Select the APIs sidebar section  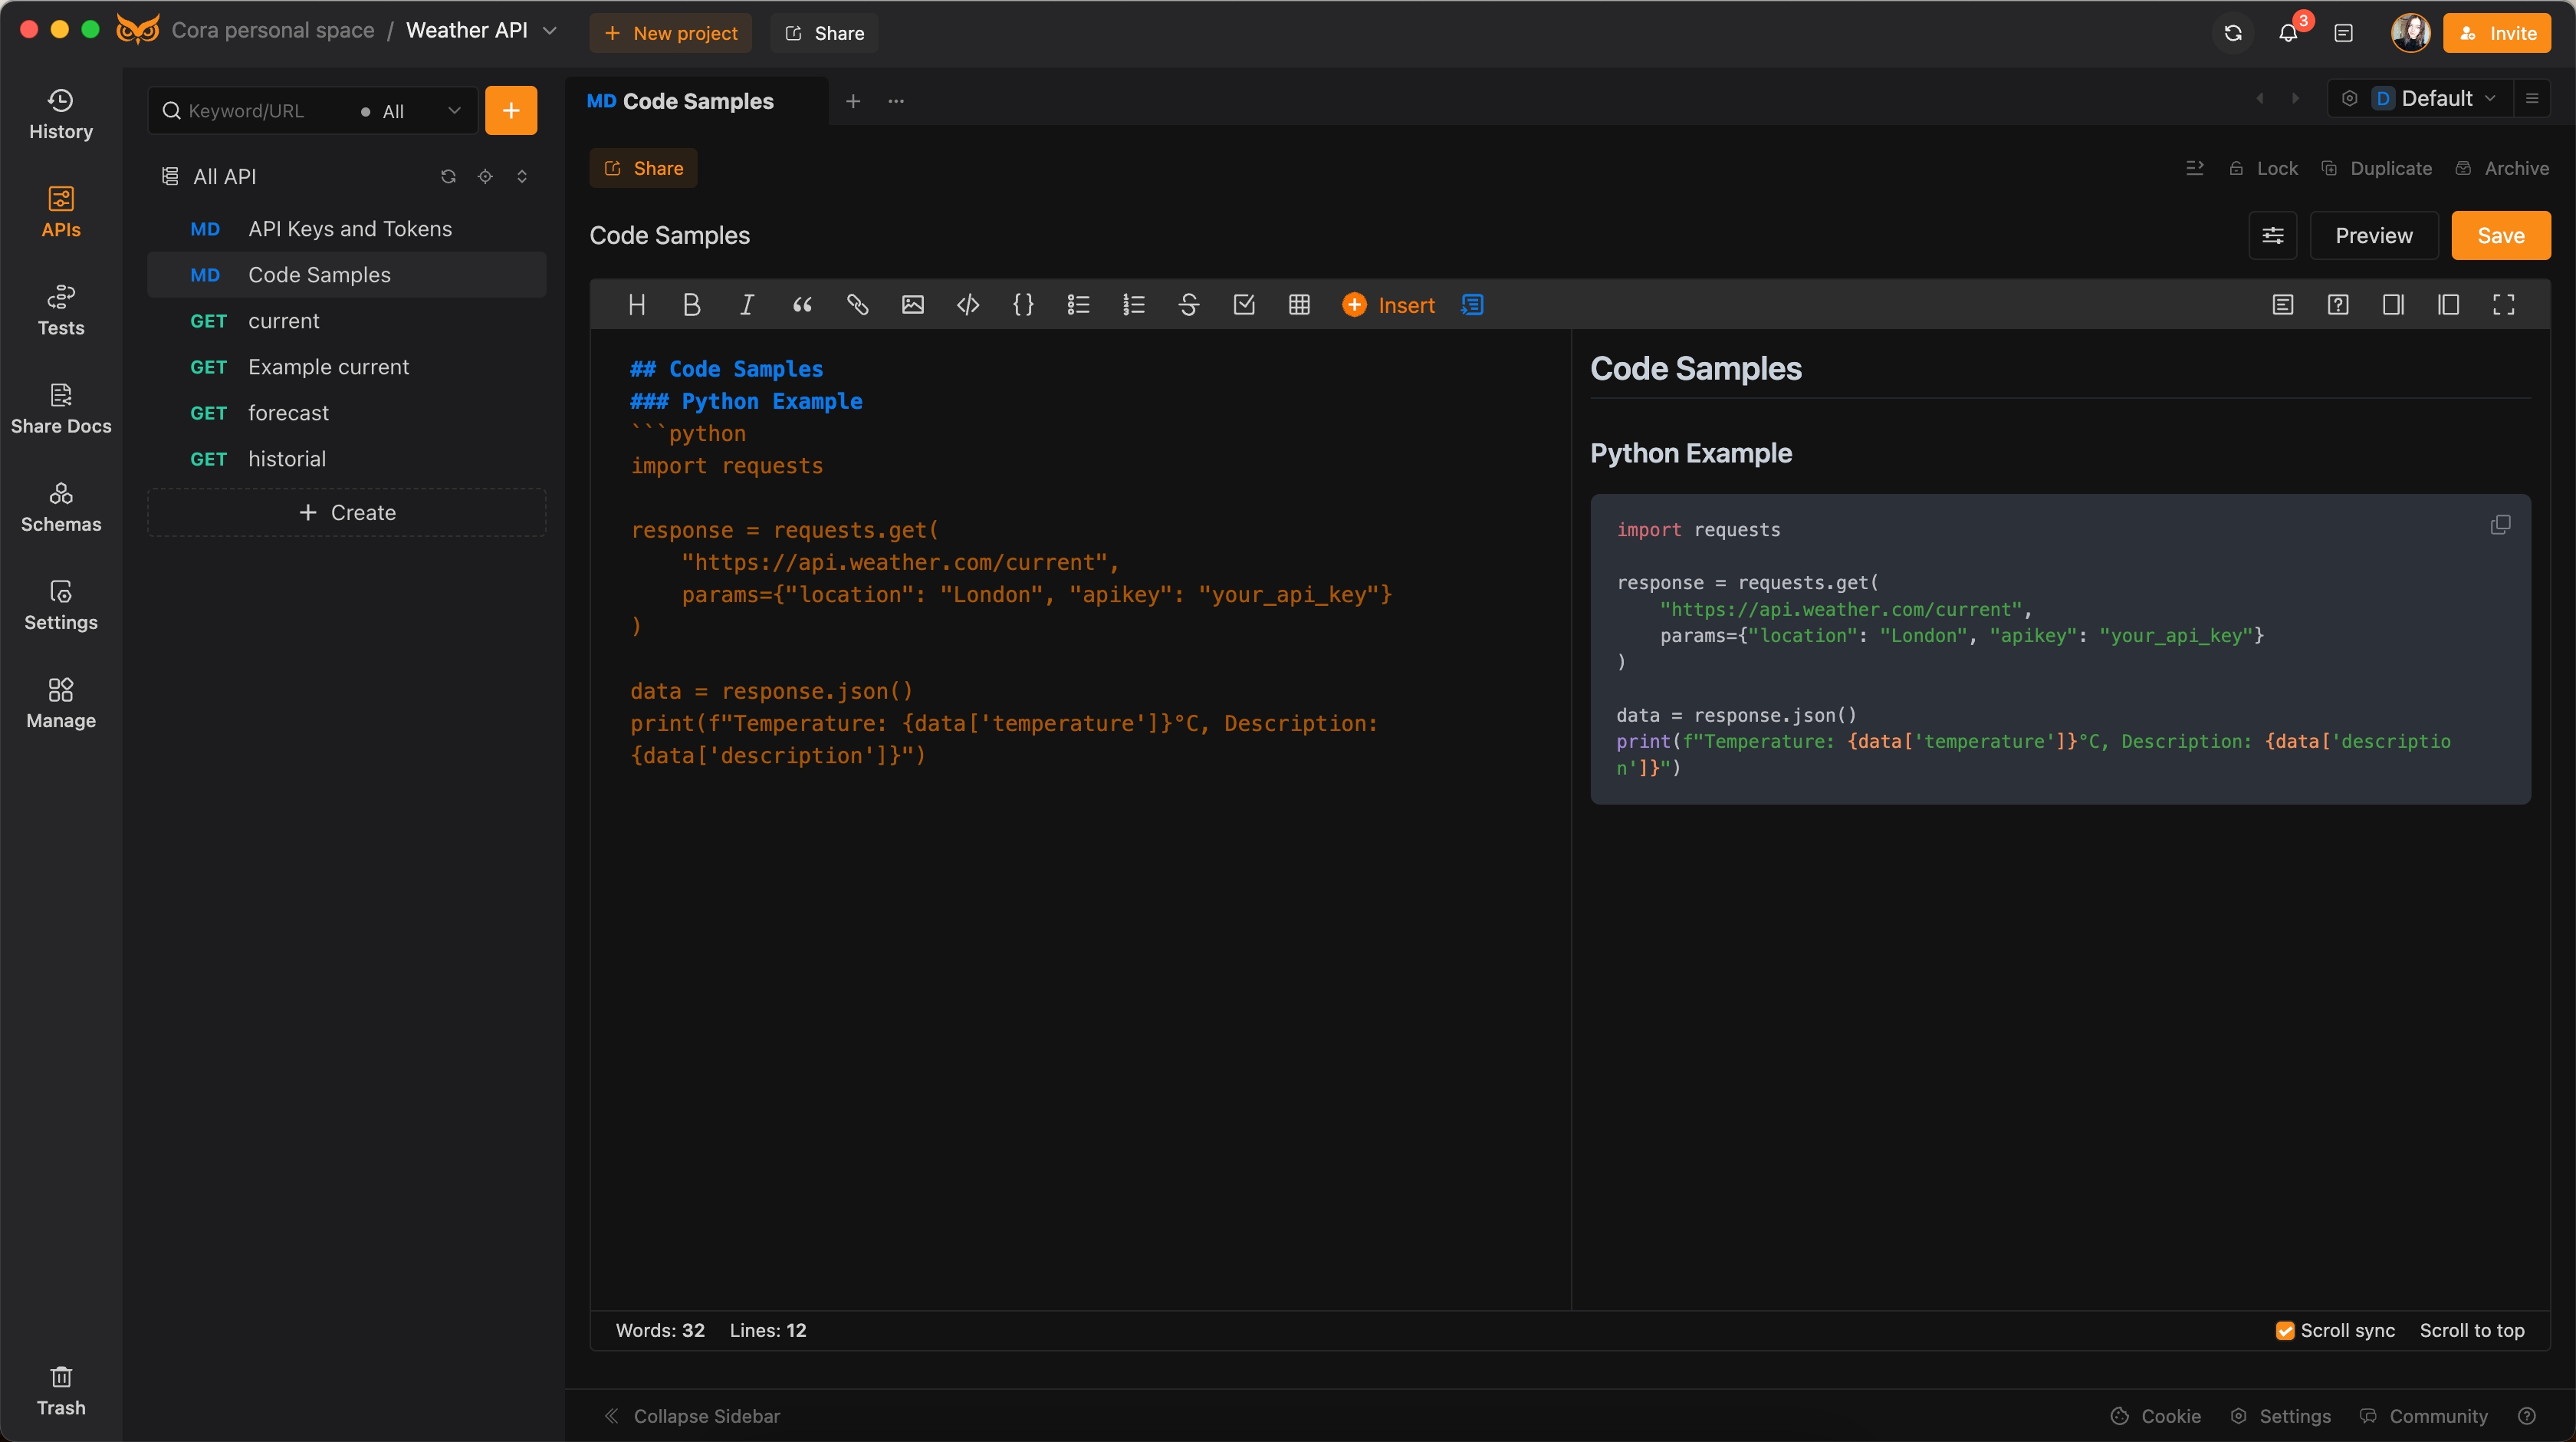(x=61, y=212)
